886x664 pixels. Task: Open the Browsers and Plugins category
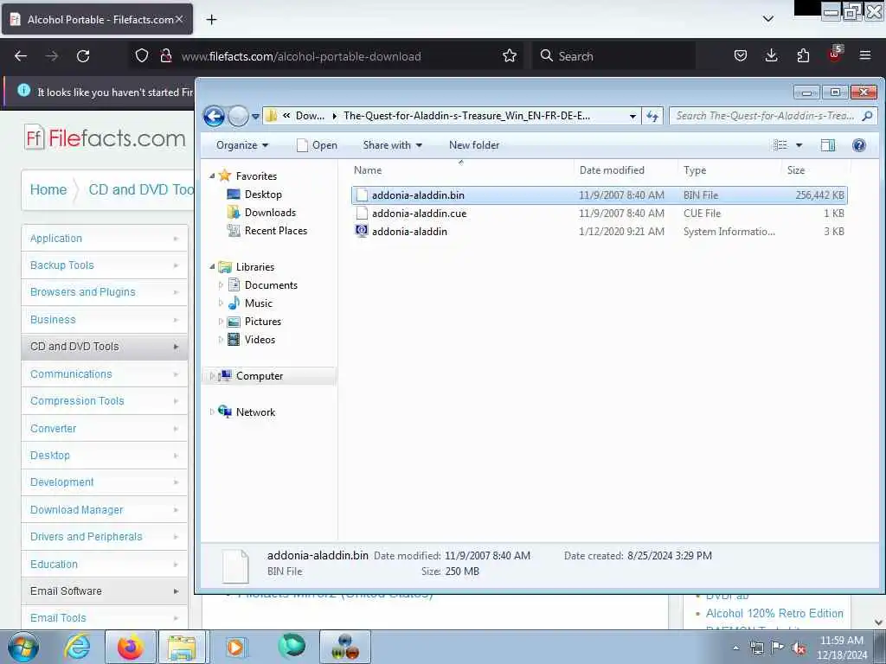[105, 292]
